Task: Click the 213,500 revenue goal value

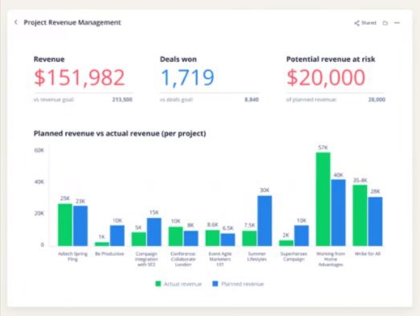Action: [x=122, y=100]
